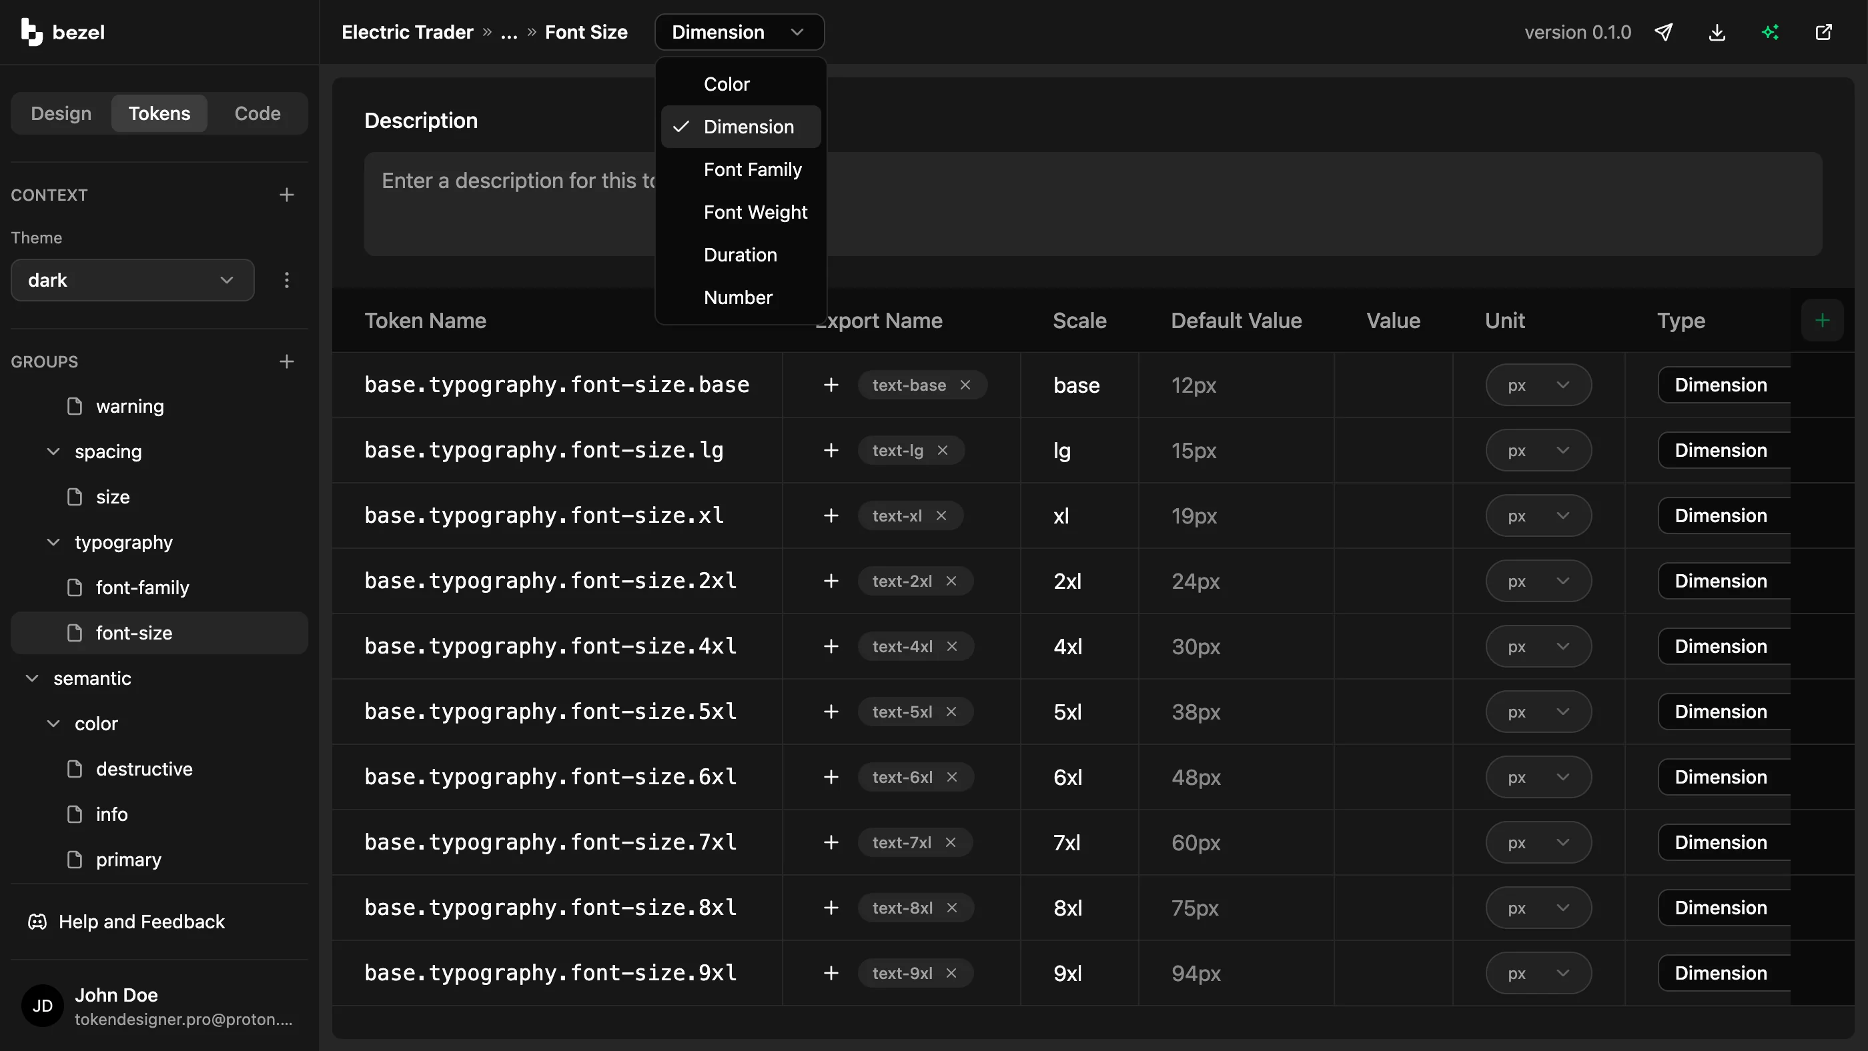
Task: Open px unit dropdown for font-size.lg
Action: (1538, 450)
